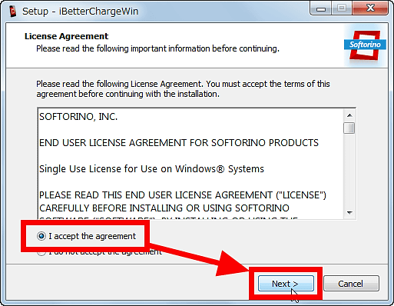Viewport: 394px width, 306px height.
Task: Click 'END USER LICENSE AGREEMENT FOR SOFTORINO PRODUCTS' text
Action: [179, 143]
